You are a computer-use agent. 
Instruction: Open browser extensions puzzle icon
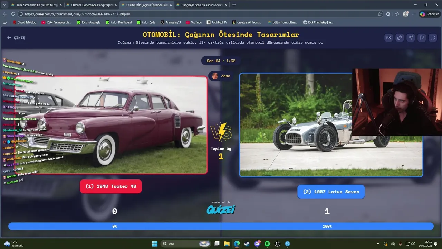[x=388, y=14]
